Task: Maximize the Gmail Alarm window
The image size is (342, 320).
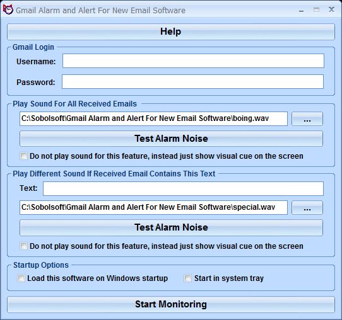Action: [316, 10]
